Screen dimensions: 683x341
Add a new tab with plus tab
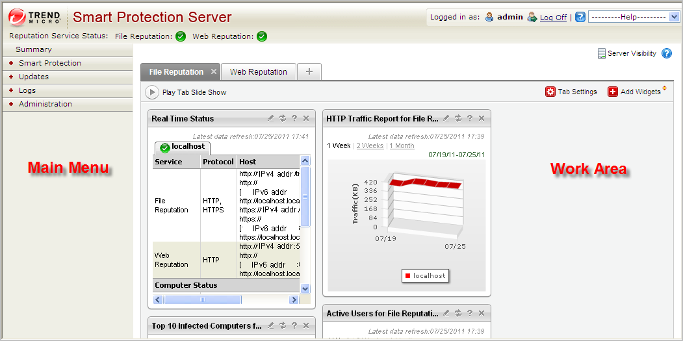tap(309, 71)
